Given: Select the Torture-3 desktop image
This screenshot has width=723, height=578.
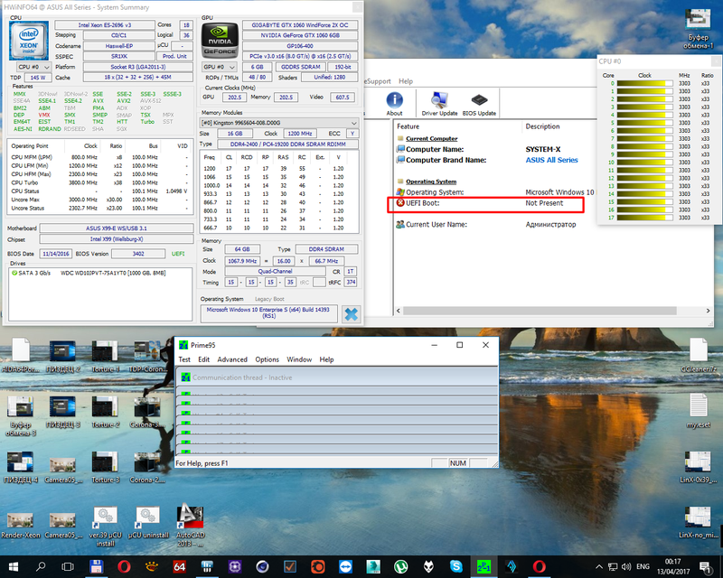Looking at the screenshot, I should [105, 467].
